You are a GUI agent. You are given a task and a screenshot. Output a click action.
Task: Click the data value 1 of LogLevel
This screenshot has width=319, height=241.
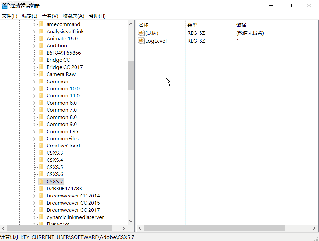click(238, 41)
